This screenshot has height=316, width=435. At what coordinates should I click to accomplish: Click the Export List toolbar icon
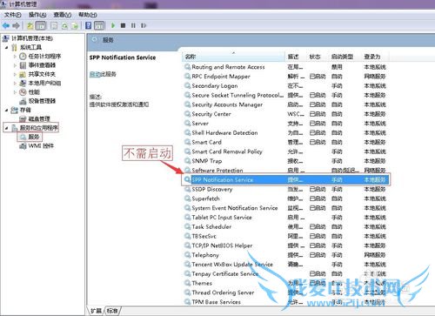pos(75,26)
